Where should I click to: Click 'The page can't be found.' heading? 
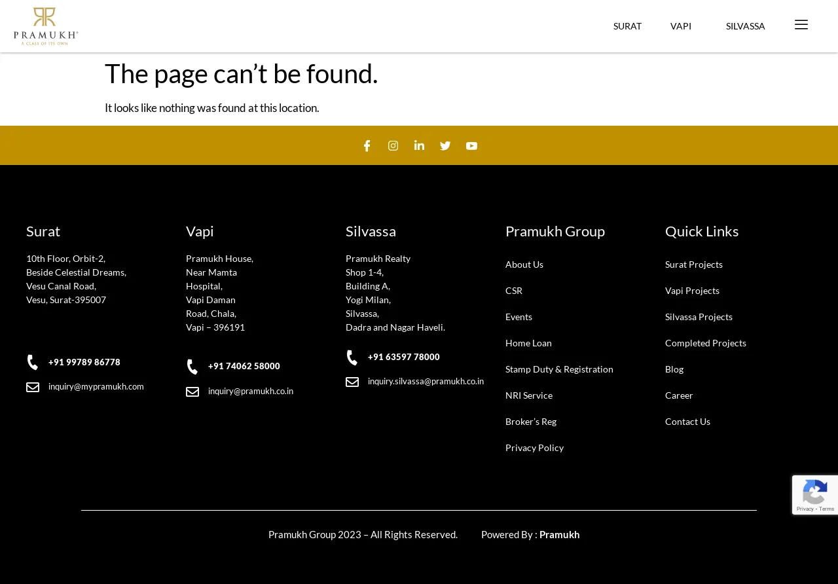241,73
